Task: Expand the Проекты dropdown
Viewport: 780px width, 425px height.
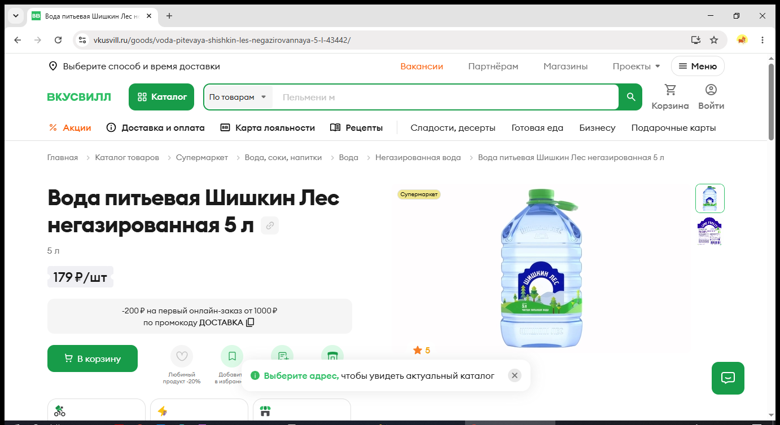Action: 636,67
